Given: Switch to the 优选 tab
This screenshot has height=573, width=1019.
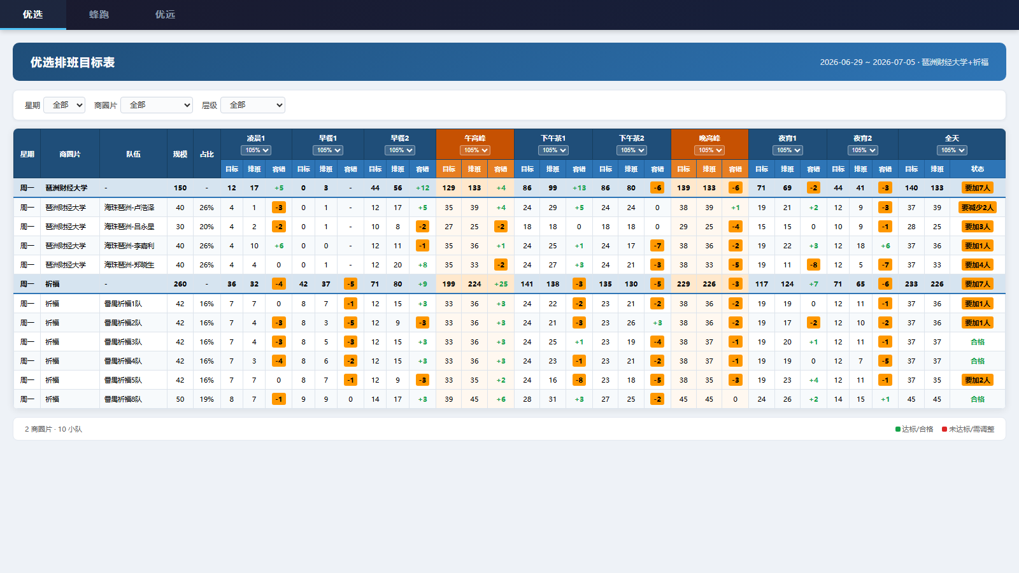Looking at the screenshot, I should tap(32, 14).
